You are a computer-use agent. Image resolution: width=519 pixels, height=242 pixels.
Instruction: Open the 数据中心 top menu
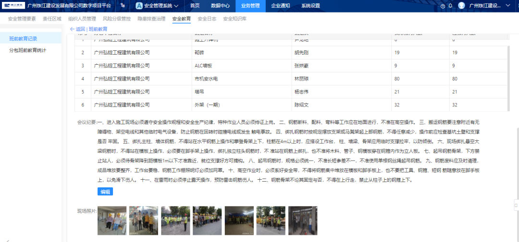[220, 6]
